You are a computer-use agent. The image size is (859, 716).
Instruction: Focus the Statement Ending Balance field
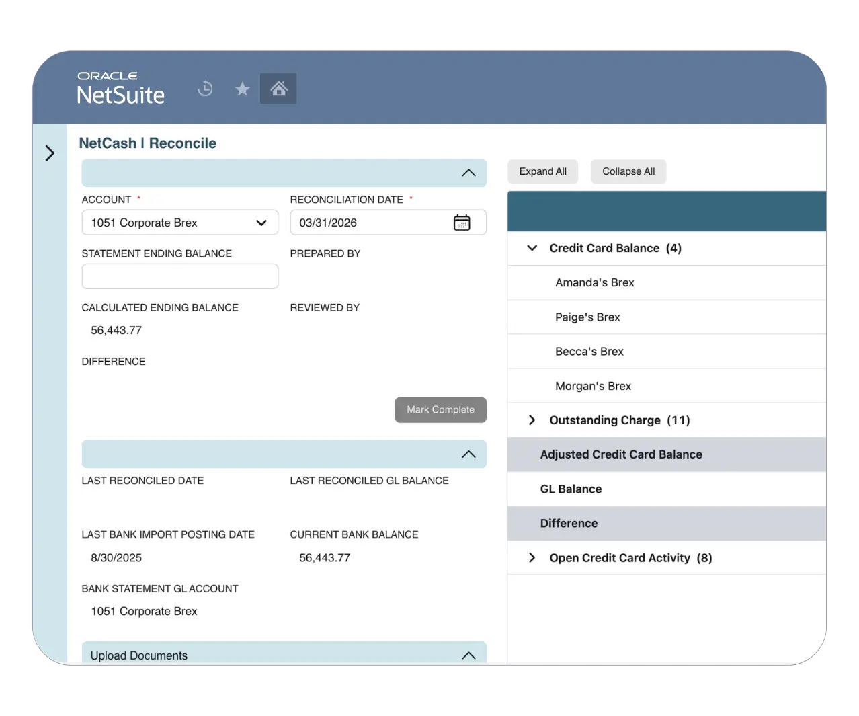180,276
